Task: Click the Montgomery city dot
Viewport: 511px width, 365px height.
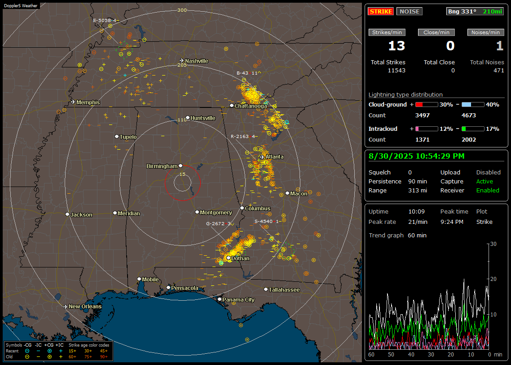Action: 197,212
